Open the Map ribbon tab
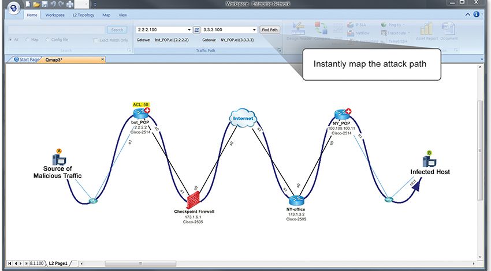Viewport: 491px width, 271px height. point(106,15)
